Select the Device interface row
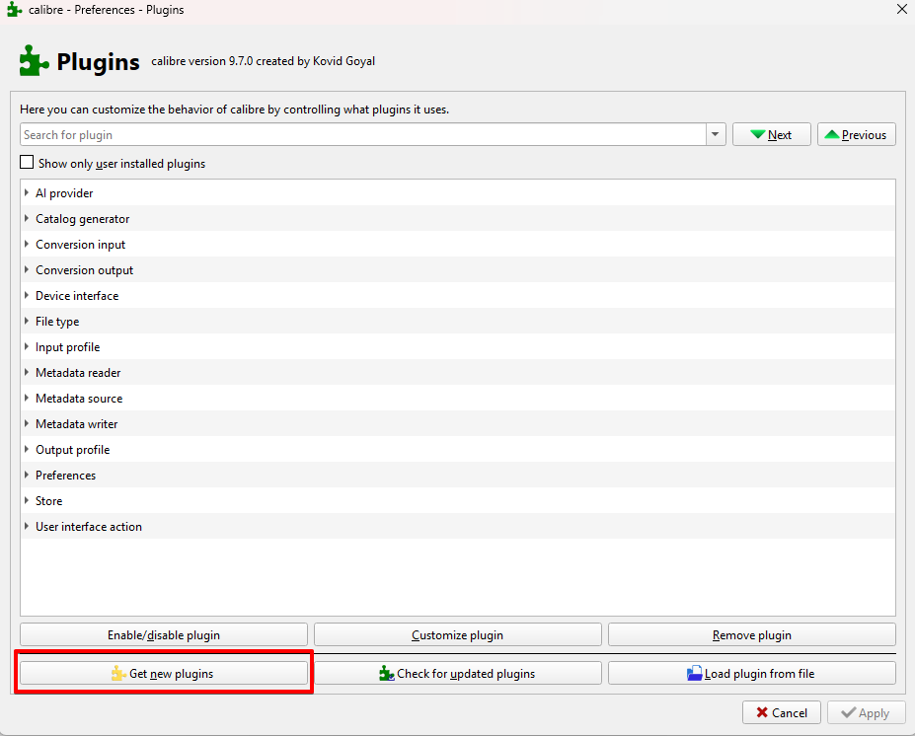Image resolution: width=915 pixels, height=736 pixels. (x=458, y=296)
